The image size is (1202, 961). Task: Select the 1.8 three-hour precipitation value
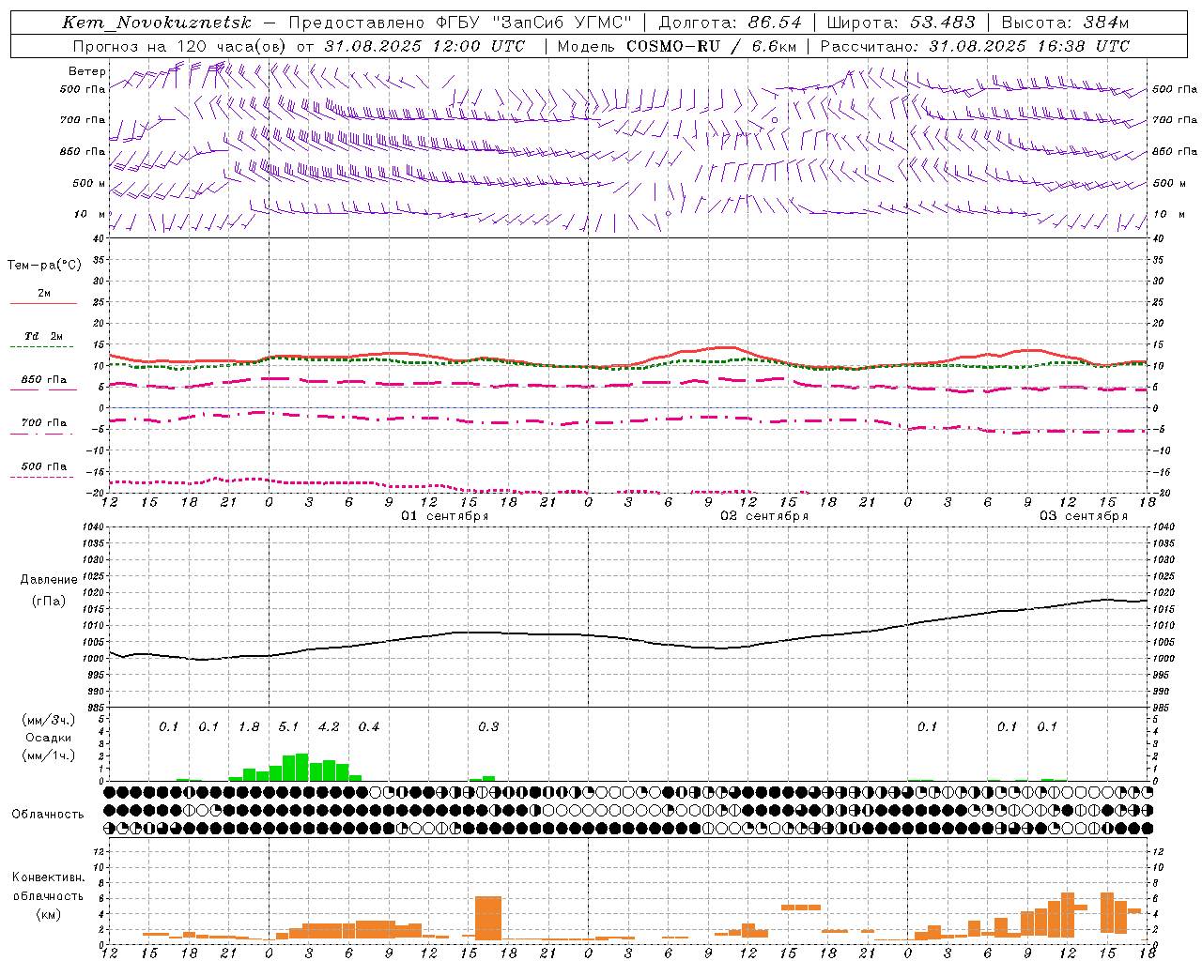pos(249,727)
